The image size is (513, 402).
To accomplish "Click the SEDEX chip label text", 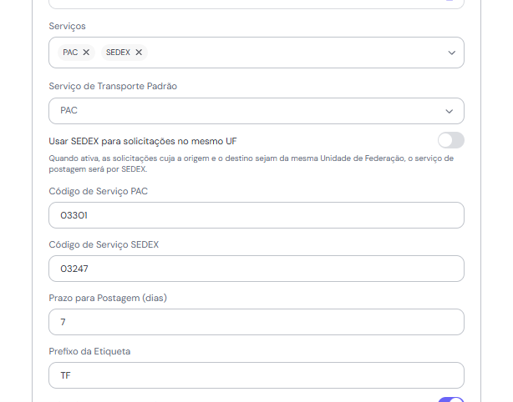I will click(118, 53).
